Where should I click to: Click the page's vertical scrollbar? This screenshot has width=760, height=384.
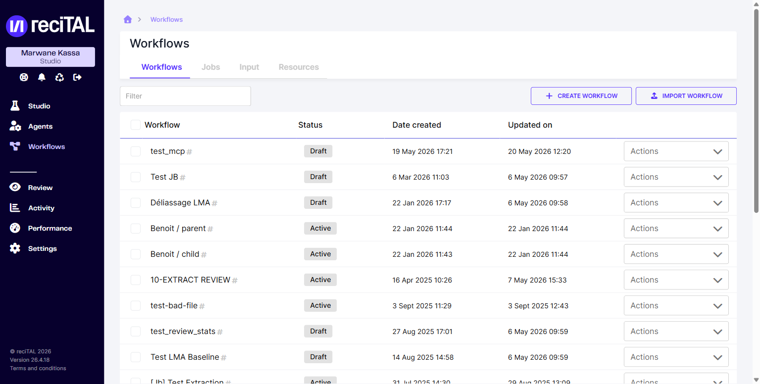(756, 112)
